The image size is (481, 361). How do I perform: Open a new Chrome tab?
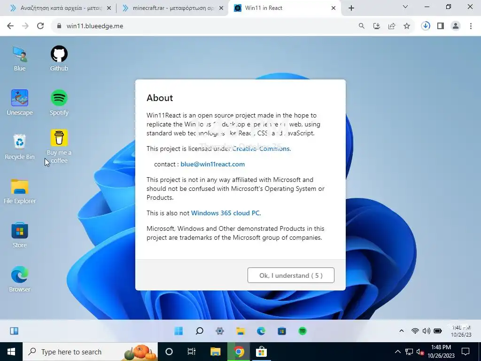[351, 8]
